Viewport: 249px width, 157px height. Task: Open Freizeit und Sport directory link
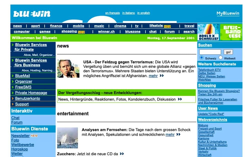210,129
